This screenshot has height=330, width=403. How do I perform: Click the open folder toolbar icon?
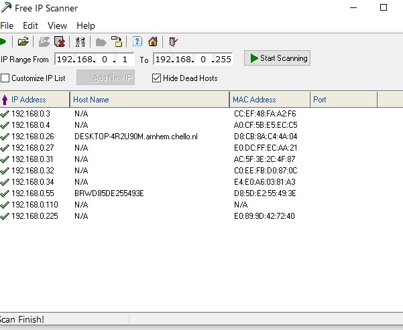[x=23, y=42]
